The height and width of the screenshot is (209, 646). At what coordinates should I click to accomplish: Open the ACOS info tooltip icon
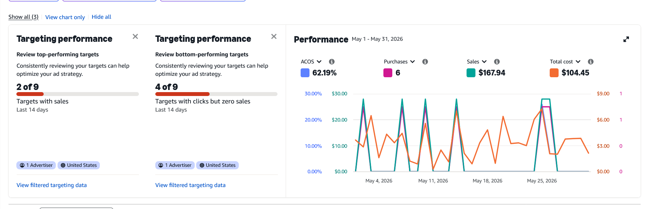(332, 62)
